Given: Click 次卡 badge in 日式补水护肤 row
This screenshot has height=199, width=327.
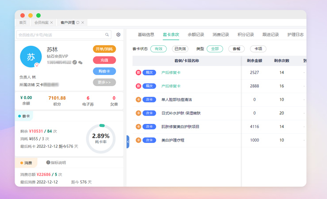Looking at the screenshot, I should pos(149,113).
